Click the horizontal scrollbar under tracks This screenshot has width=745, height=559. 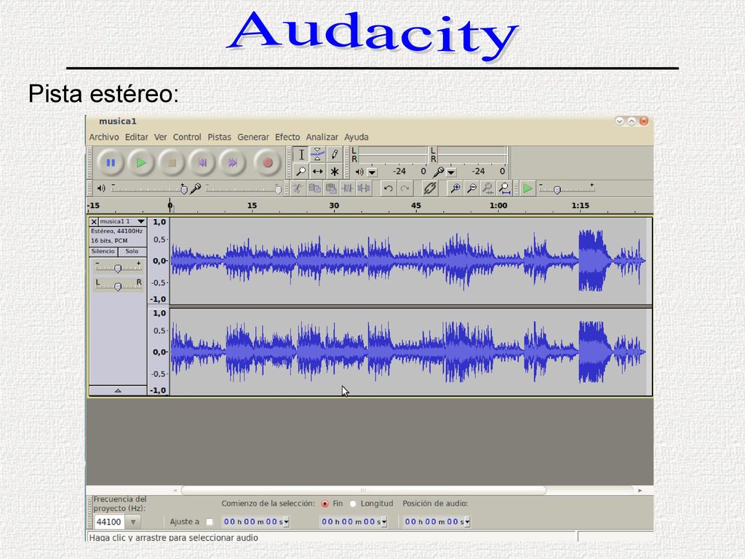click(x=364, y=490)
